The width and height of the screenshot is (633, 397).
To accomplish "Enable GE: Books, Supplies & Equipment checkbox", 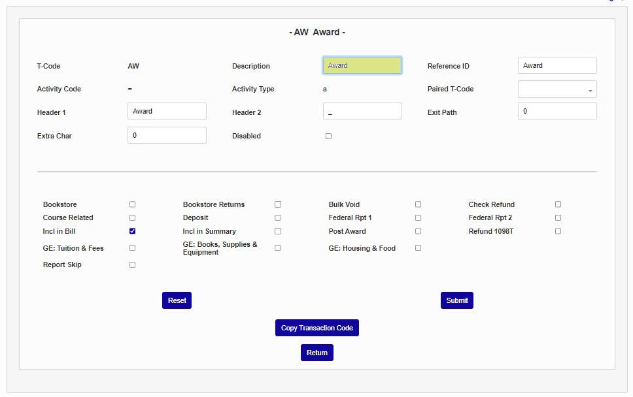I will pos(278,248).
